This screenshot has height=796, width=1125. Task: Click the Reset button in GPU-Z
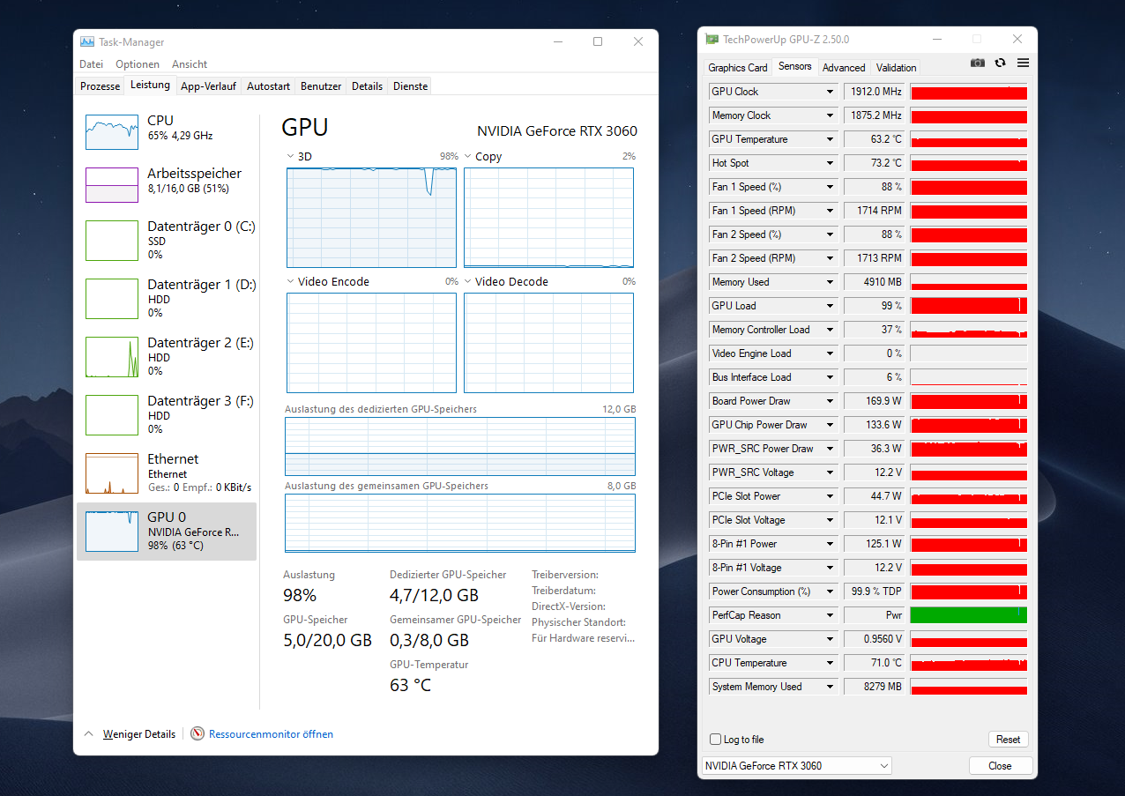1008,740
